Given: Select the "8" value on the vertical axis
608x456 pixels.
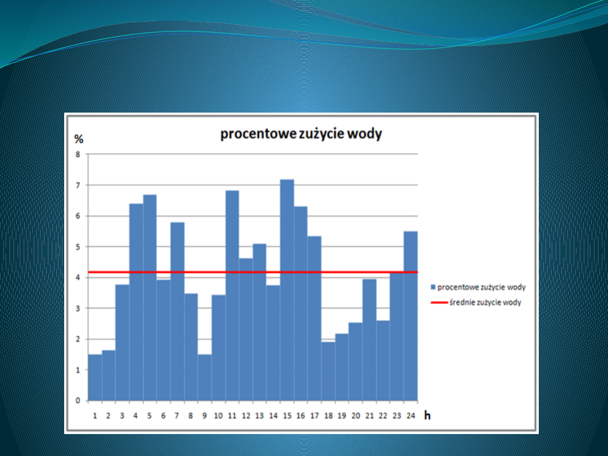Looking at the screenshot, I should (79, 154).
